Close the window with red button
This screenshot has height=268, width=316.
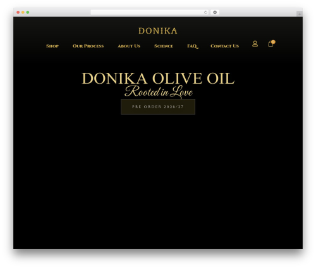pos(18,12)
